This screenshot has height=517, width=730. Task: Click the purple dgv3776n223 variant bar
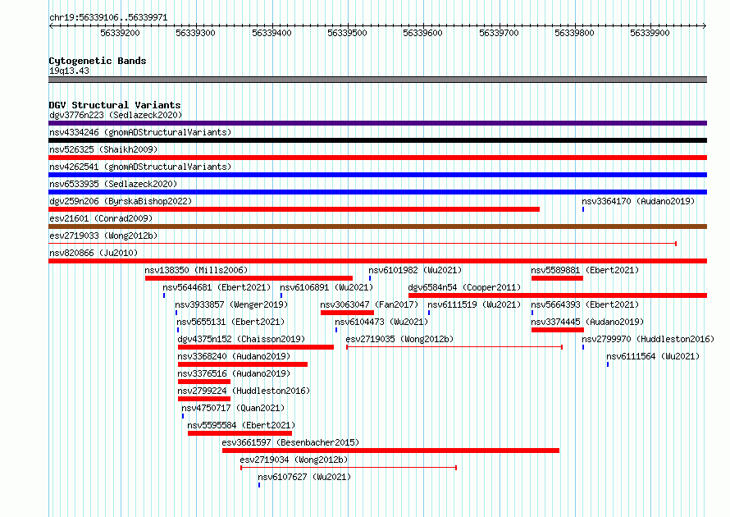(377, 123)
